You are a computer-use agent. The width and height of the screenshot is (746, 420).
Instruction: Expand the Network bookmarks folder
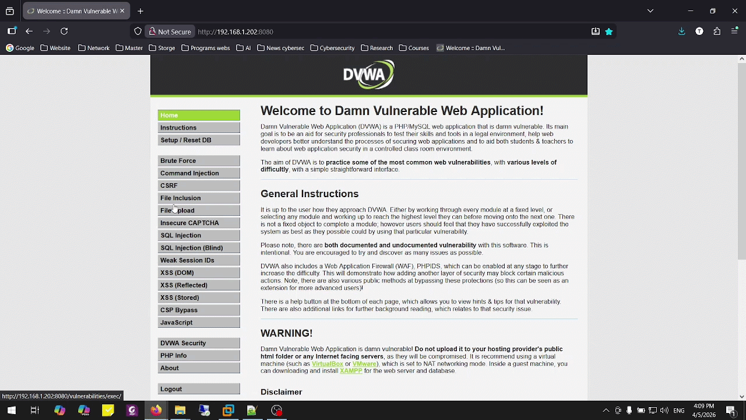[x=93, y=48]
